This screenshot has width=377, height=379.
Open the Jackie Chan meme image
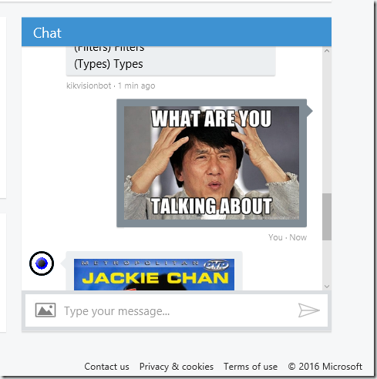coord(211,163)
